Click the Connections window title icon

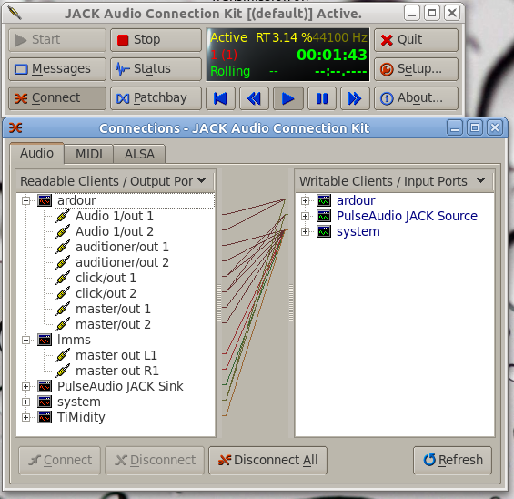pyautogui.click(x=15, y=127)
